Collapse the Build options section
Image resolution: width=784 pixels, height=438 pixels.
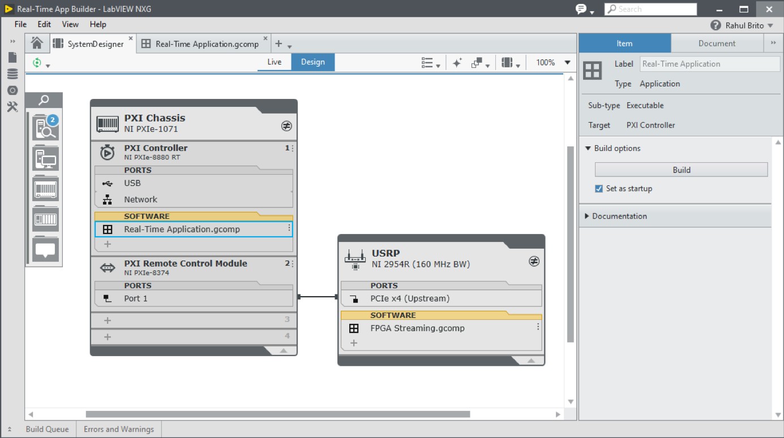click(588, 148)
